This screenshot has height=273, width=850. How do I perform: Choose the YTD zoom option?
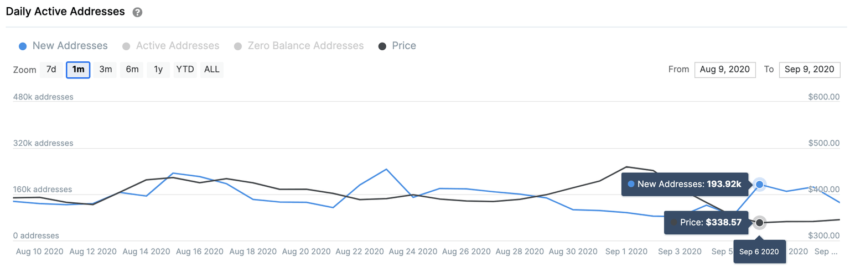[185, 70]
